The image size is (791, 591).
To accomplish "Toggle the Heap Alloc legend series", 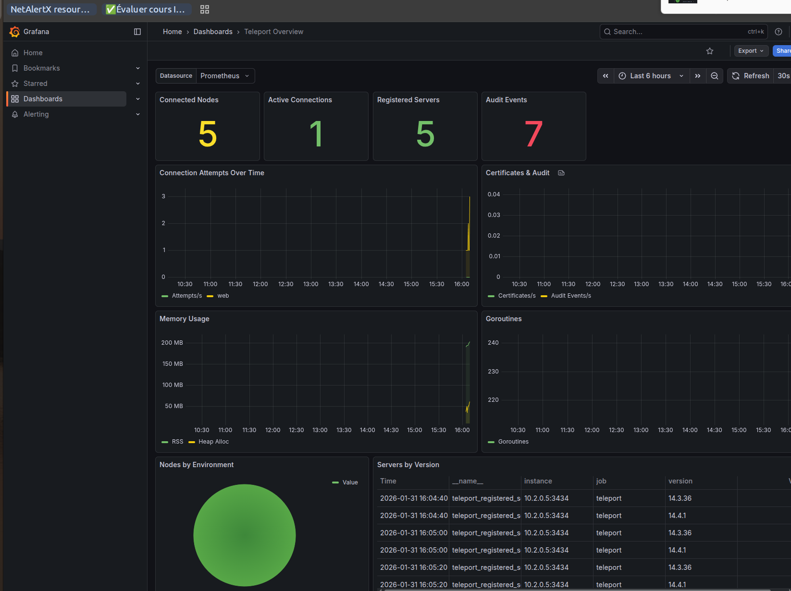I will click(x=213, y=442).
